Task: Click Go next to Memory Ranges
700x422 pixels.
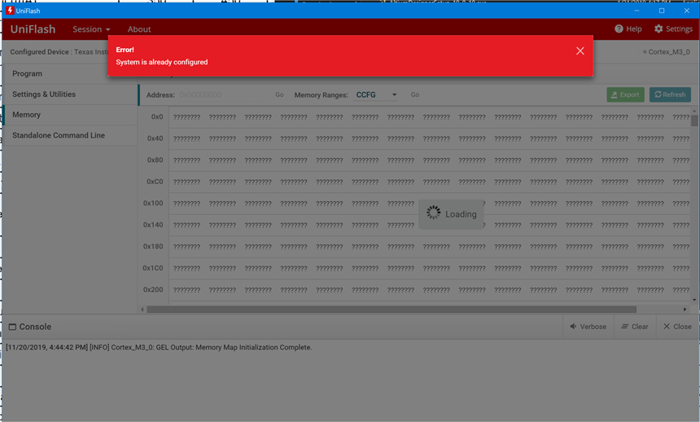Action: tap(415, 95)
